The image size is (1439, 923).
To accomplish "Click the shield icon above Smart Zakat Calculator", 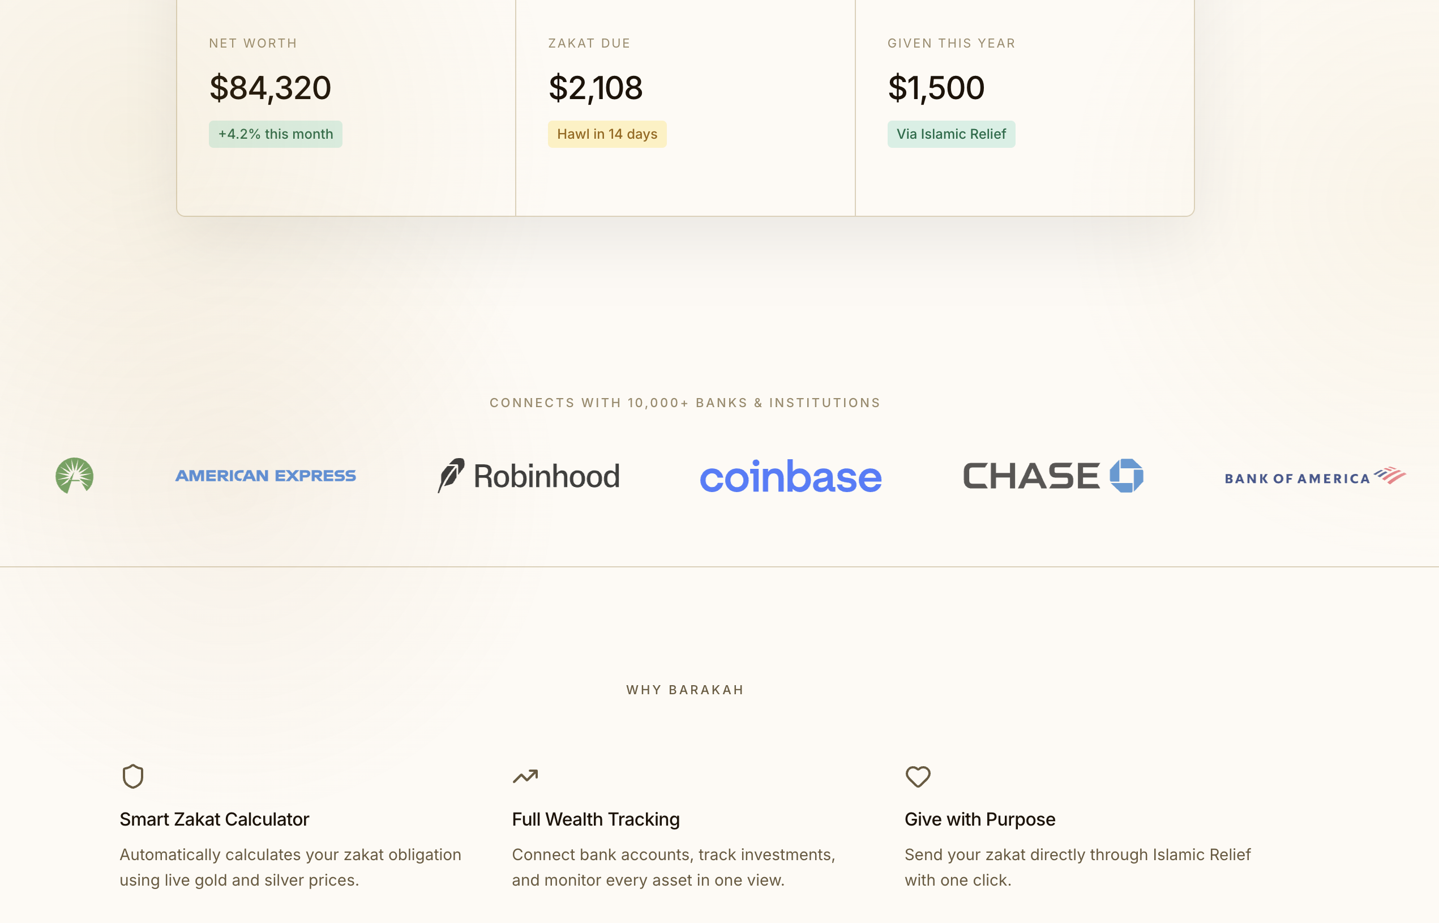I will pos(133,776).
